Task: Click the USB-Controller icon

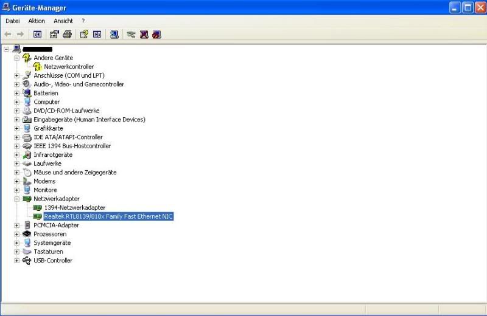Action: pos(27,261)
